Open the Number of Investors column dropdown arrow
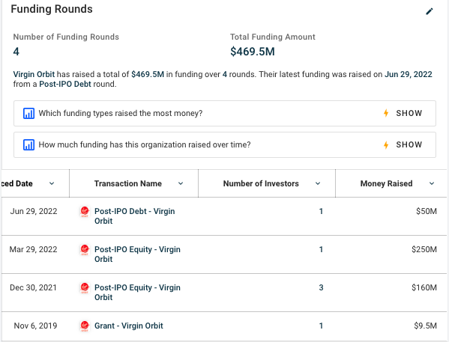Viewport: 449px width, 342px height. 318,183
